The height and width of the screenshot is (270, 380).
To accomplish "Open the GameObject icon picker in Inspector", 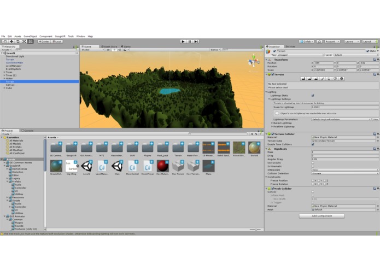I will pyautogui.click(x=268, y=51).
